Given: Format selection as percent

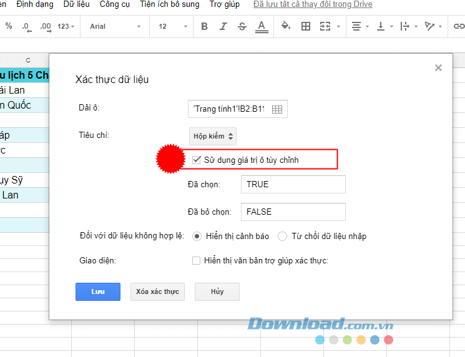Looking at the screenshot, I should tap(9, 26).
